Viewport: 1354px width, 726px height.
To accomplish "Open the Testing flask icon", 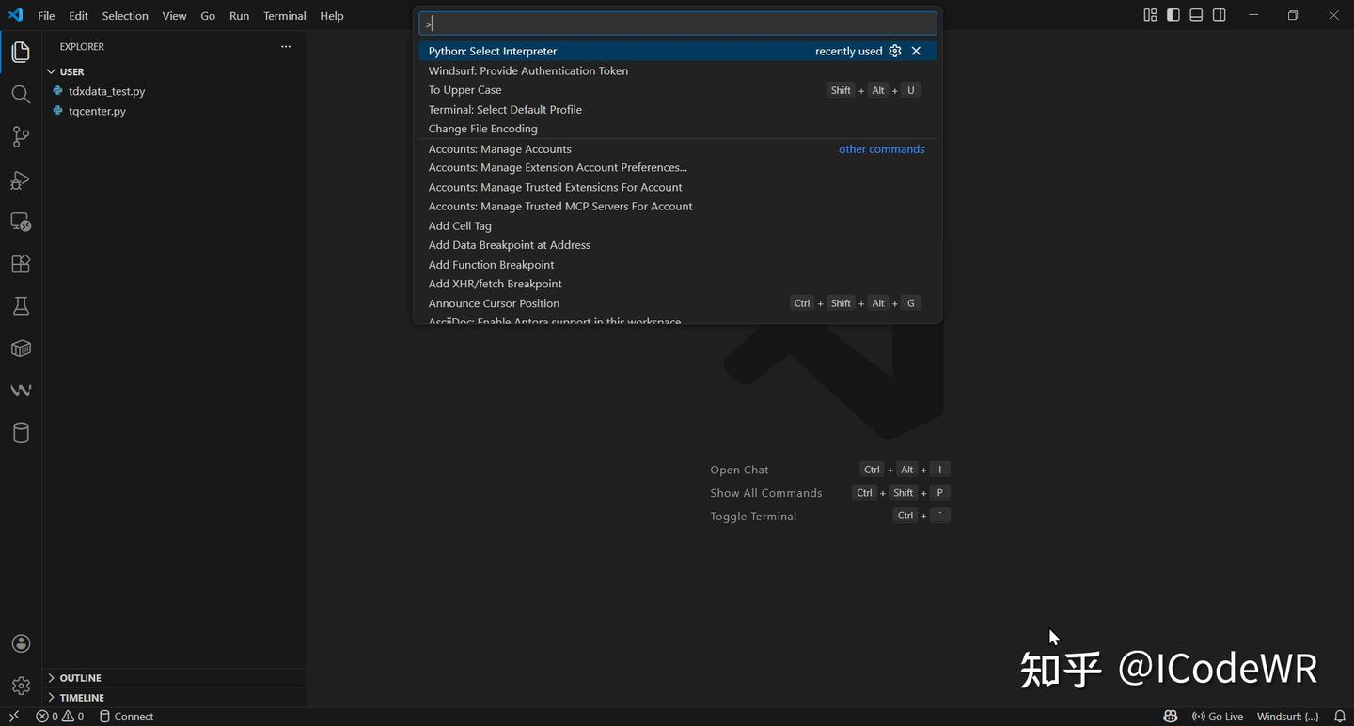I will tap(21, 306).
